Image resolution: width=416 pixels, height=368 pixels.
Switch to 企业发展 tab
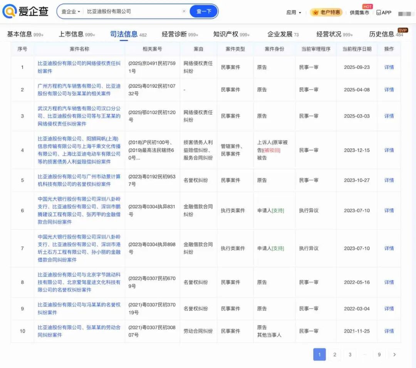coord(283,34)
